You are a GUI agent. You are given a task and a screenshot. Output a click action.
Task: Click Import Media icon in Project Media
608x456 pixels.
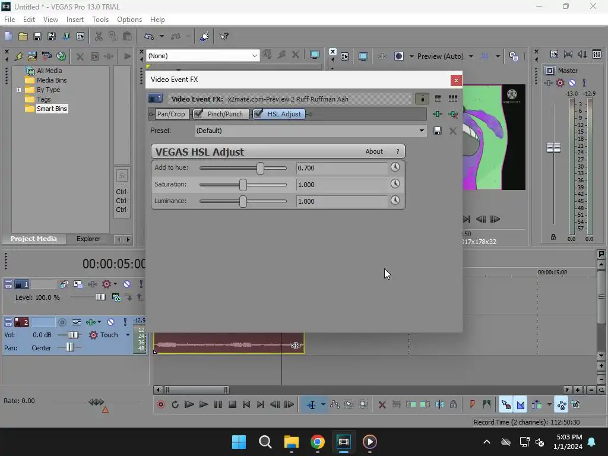tap(33, 56)
